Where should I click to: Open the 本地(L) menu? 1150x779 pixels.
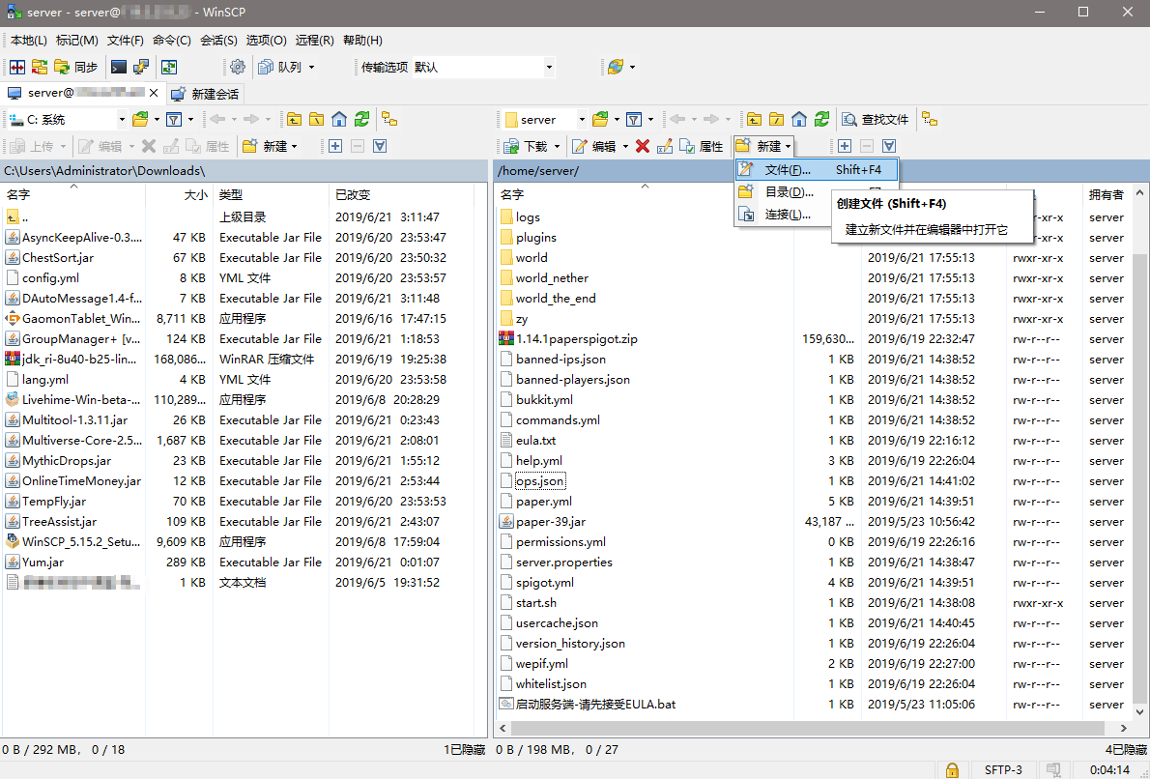click(29, 41)
